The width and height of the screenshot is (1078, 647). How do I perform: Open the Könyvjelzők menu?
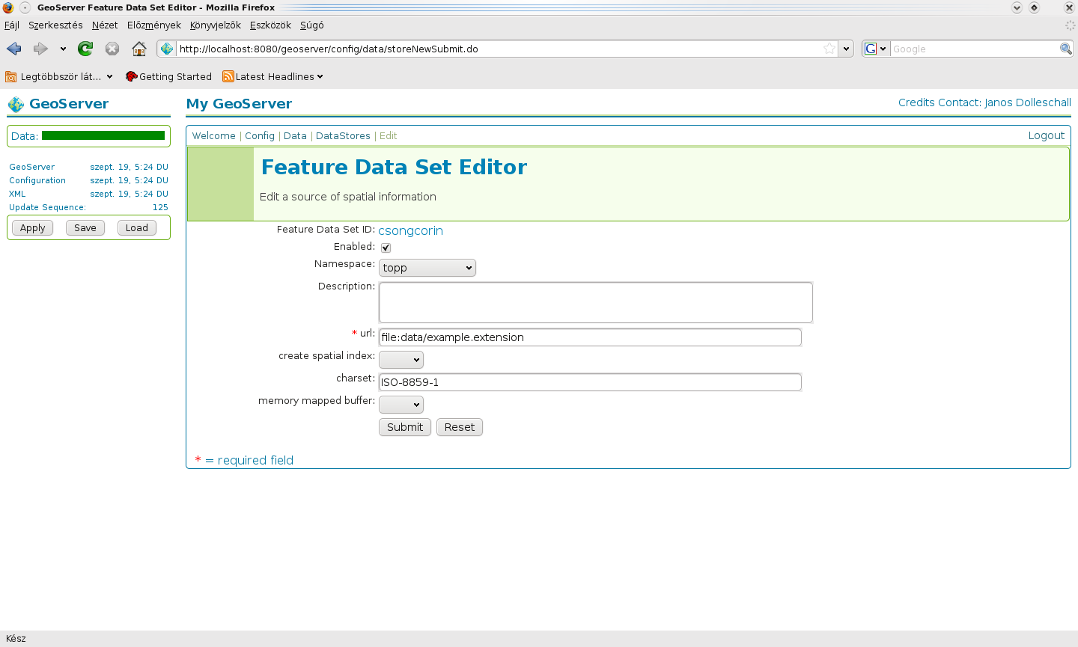(216, 25)
